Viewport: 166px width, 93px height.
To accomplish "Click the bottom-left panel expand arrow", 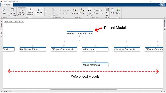I will pyautogui.click(x=1, y=92).
